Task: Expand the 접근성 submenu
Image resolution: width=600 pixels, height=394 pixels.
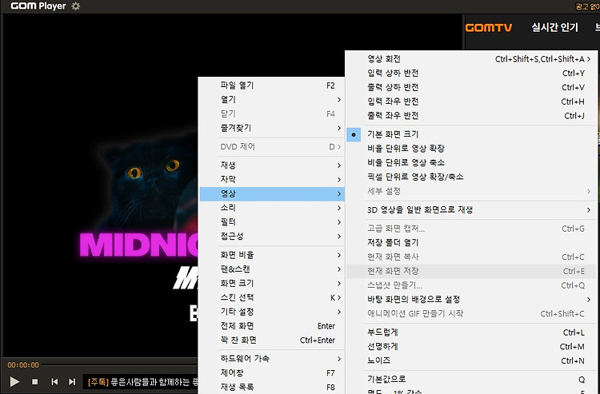Action: (x=272, y=237)
